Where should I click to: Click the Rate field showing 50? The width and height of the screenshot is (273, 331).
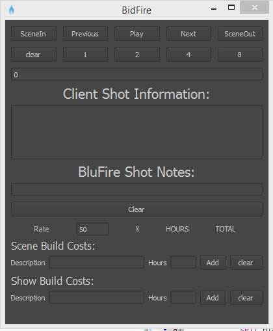(92, 229)
